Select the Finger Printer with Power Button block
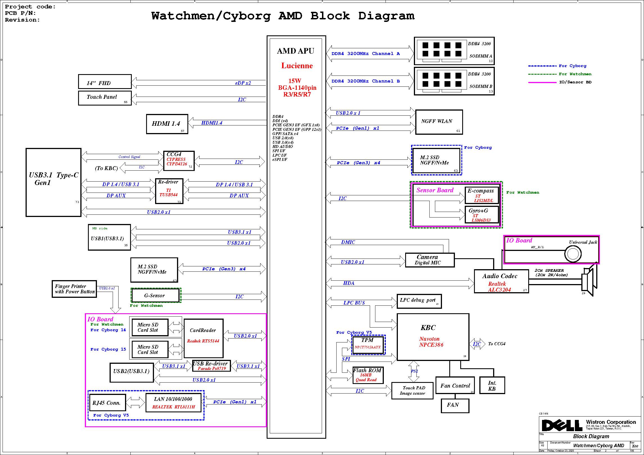The image size is (644, 455). tap(74, 289)
